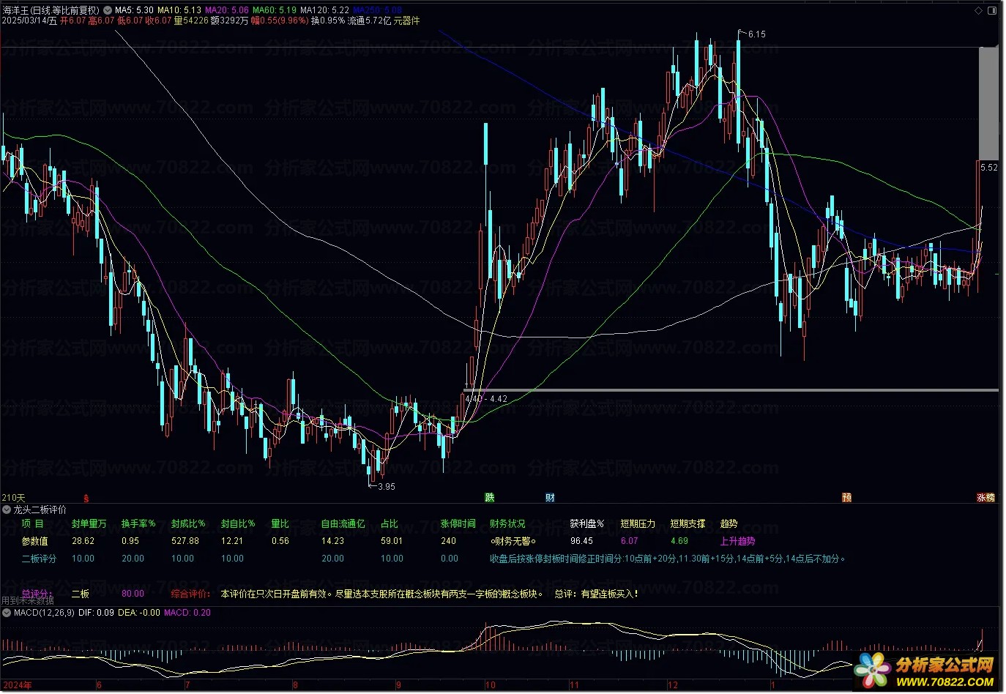
Task: Click the 流通5.72亿 value
Action: pos(369,21)
